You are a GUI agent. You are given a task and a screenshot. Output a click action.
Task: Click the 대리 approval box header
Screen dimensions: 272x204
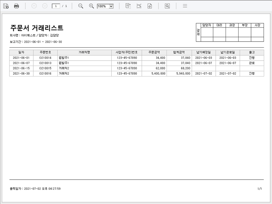(219, 25)
